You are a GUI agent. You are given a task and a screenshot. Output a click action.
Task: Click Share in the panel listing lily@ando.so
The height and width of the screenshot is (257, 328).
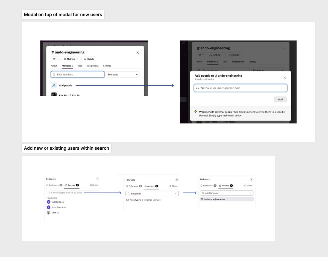(94, 185)
